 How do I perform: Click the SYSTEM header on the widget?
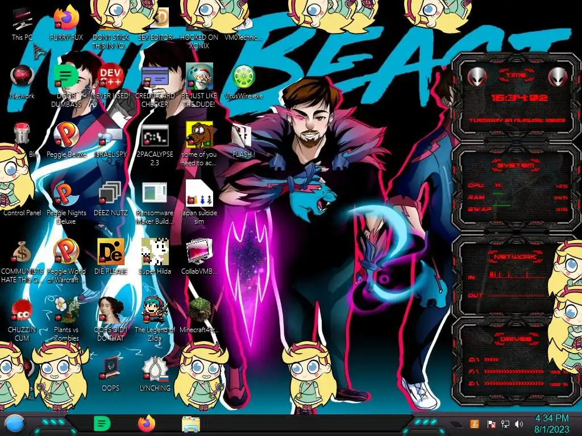click(516, 165)
